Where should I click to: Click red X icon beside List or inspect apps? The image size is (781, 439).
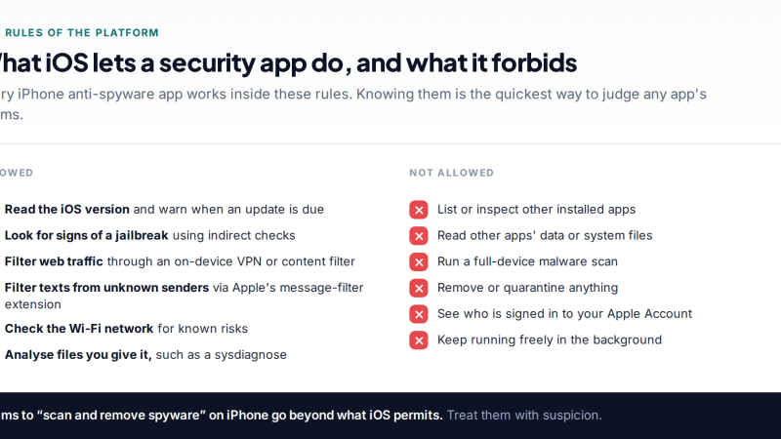[x=419, y=210]
